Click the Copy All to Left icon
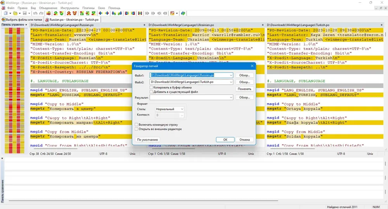 click(133, 13)
